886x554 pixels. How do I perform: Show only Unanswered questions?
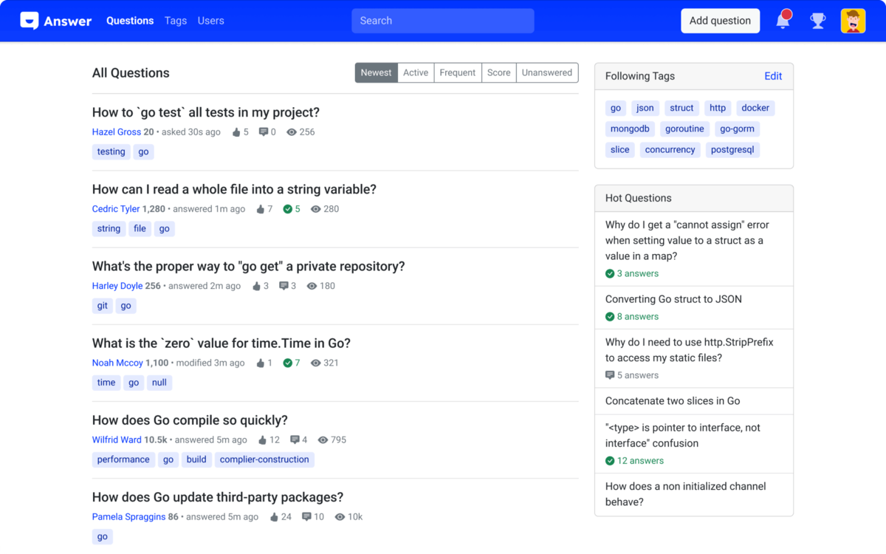pos(546,72)
